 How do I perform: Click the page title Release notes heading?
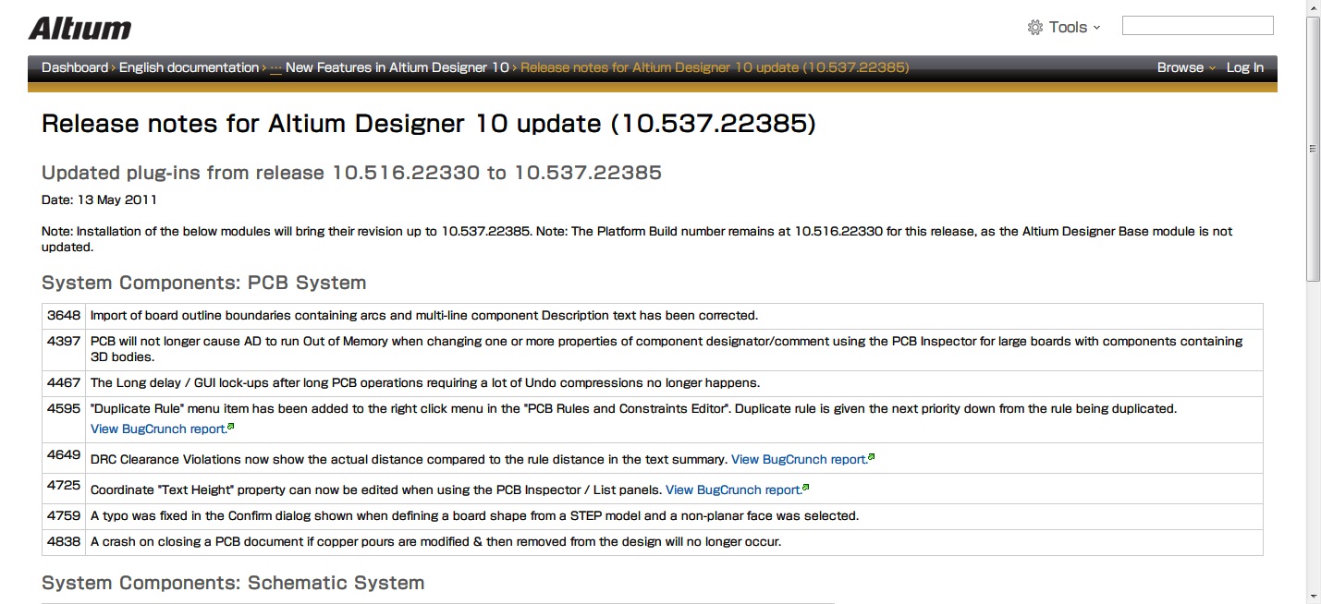click(x=429, y=124)
